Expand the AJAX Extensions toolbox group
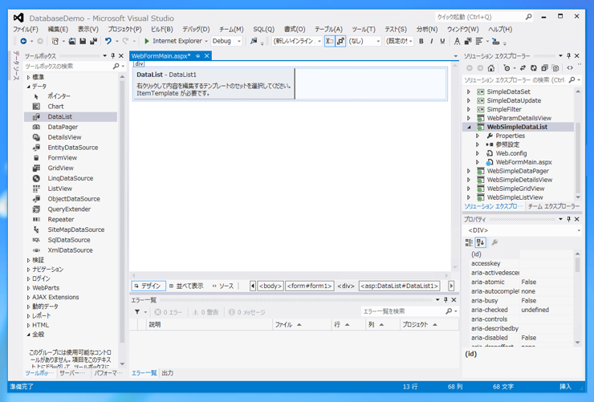 tap(29, 298)
